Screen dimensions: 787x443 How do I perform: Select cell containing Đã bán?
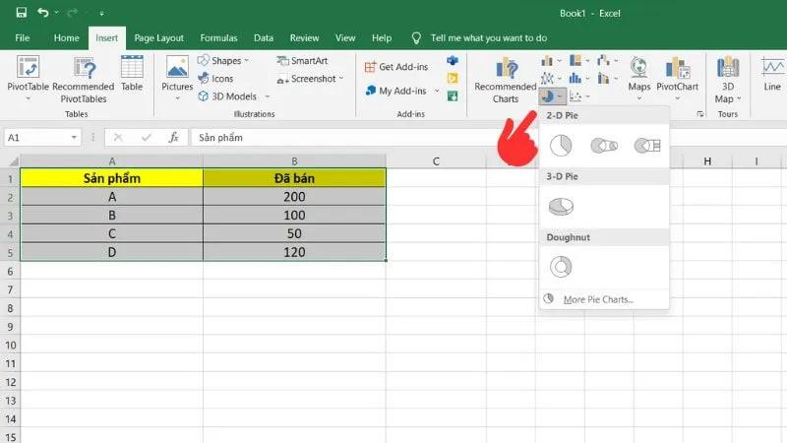pyautogui.click(x=294, y=178)
